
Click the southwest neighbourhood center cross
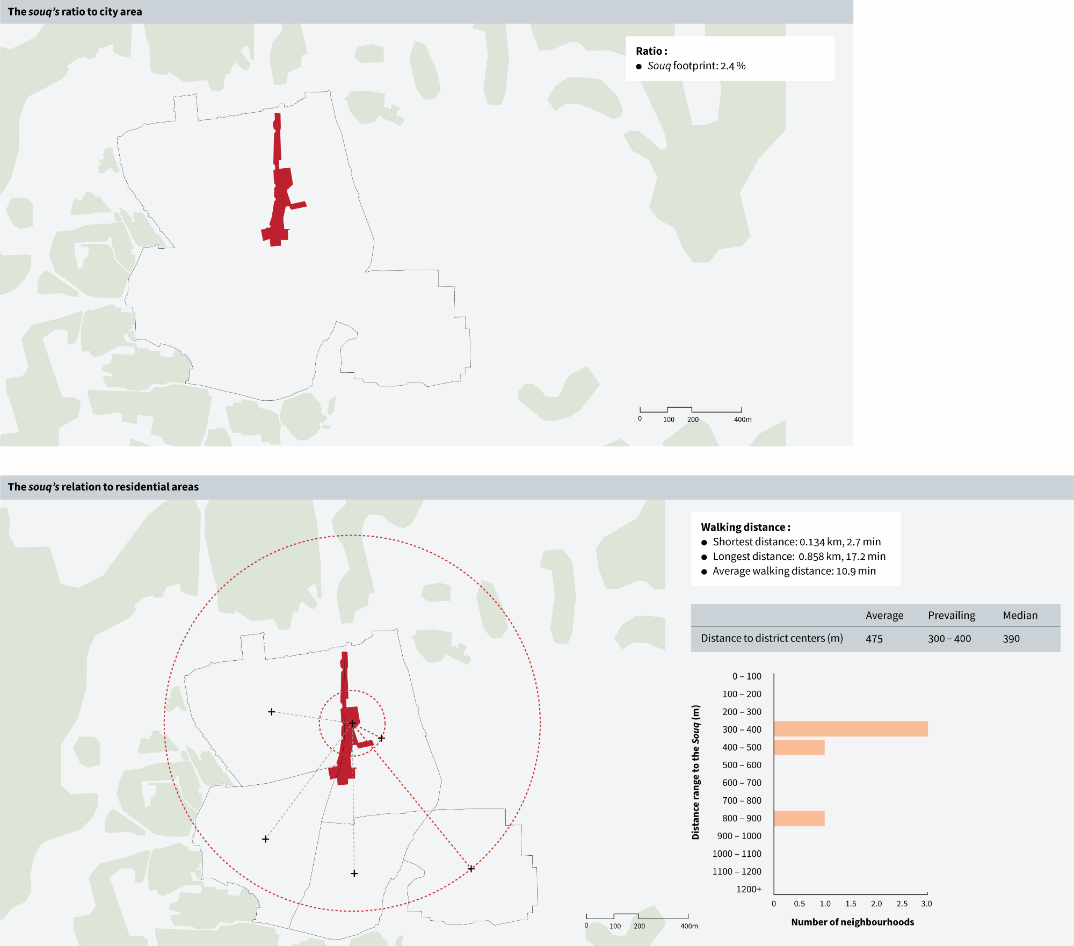click(x=265, y=839)
